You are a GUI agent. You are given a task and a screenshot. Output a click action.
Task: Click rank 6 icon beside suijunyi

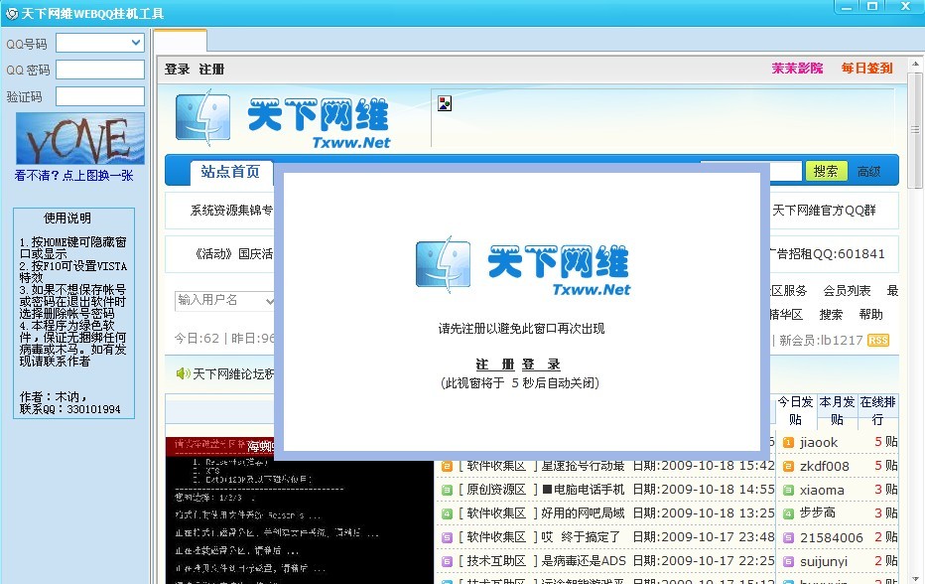tap(788, 561)
